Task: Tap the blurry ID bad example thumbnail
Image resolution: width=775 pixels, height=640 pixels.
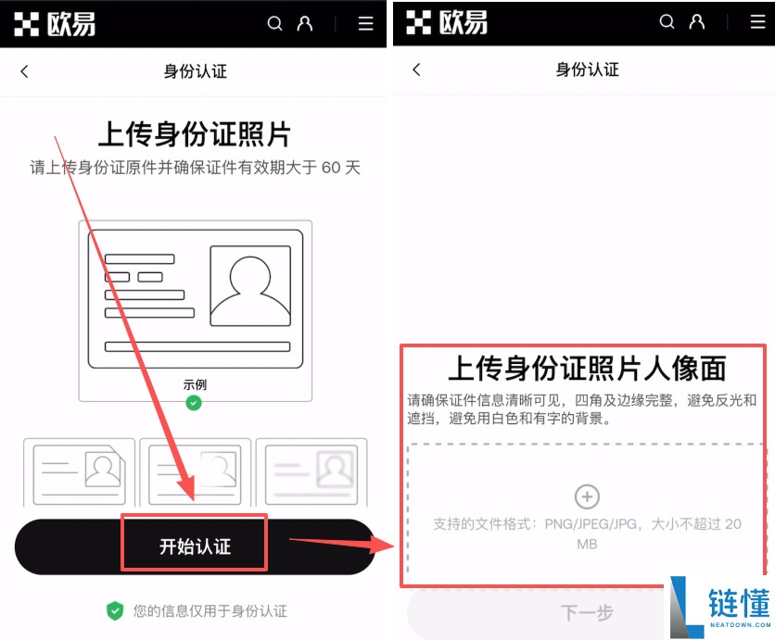Action: [311, 472]
